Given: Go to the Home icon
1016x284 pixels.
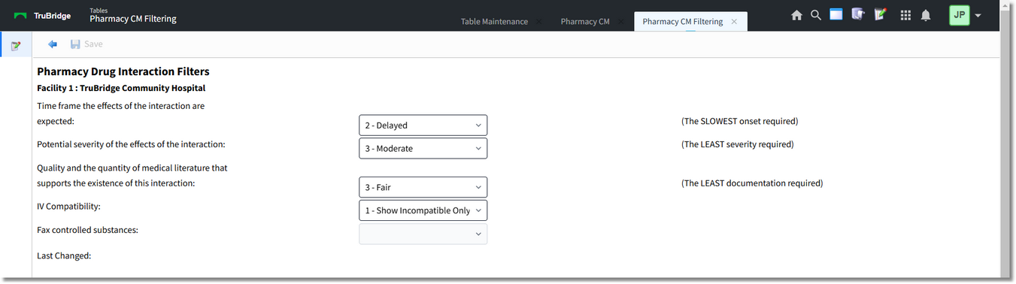Looking at the screenshot, I should point(796,15).
